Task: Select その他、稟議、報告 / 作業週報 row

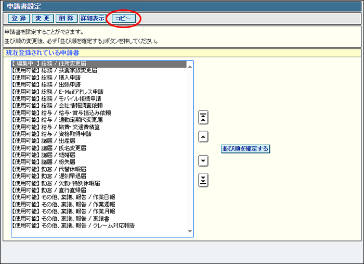Action: pyautogui.click(x=99, y=205)
